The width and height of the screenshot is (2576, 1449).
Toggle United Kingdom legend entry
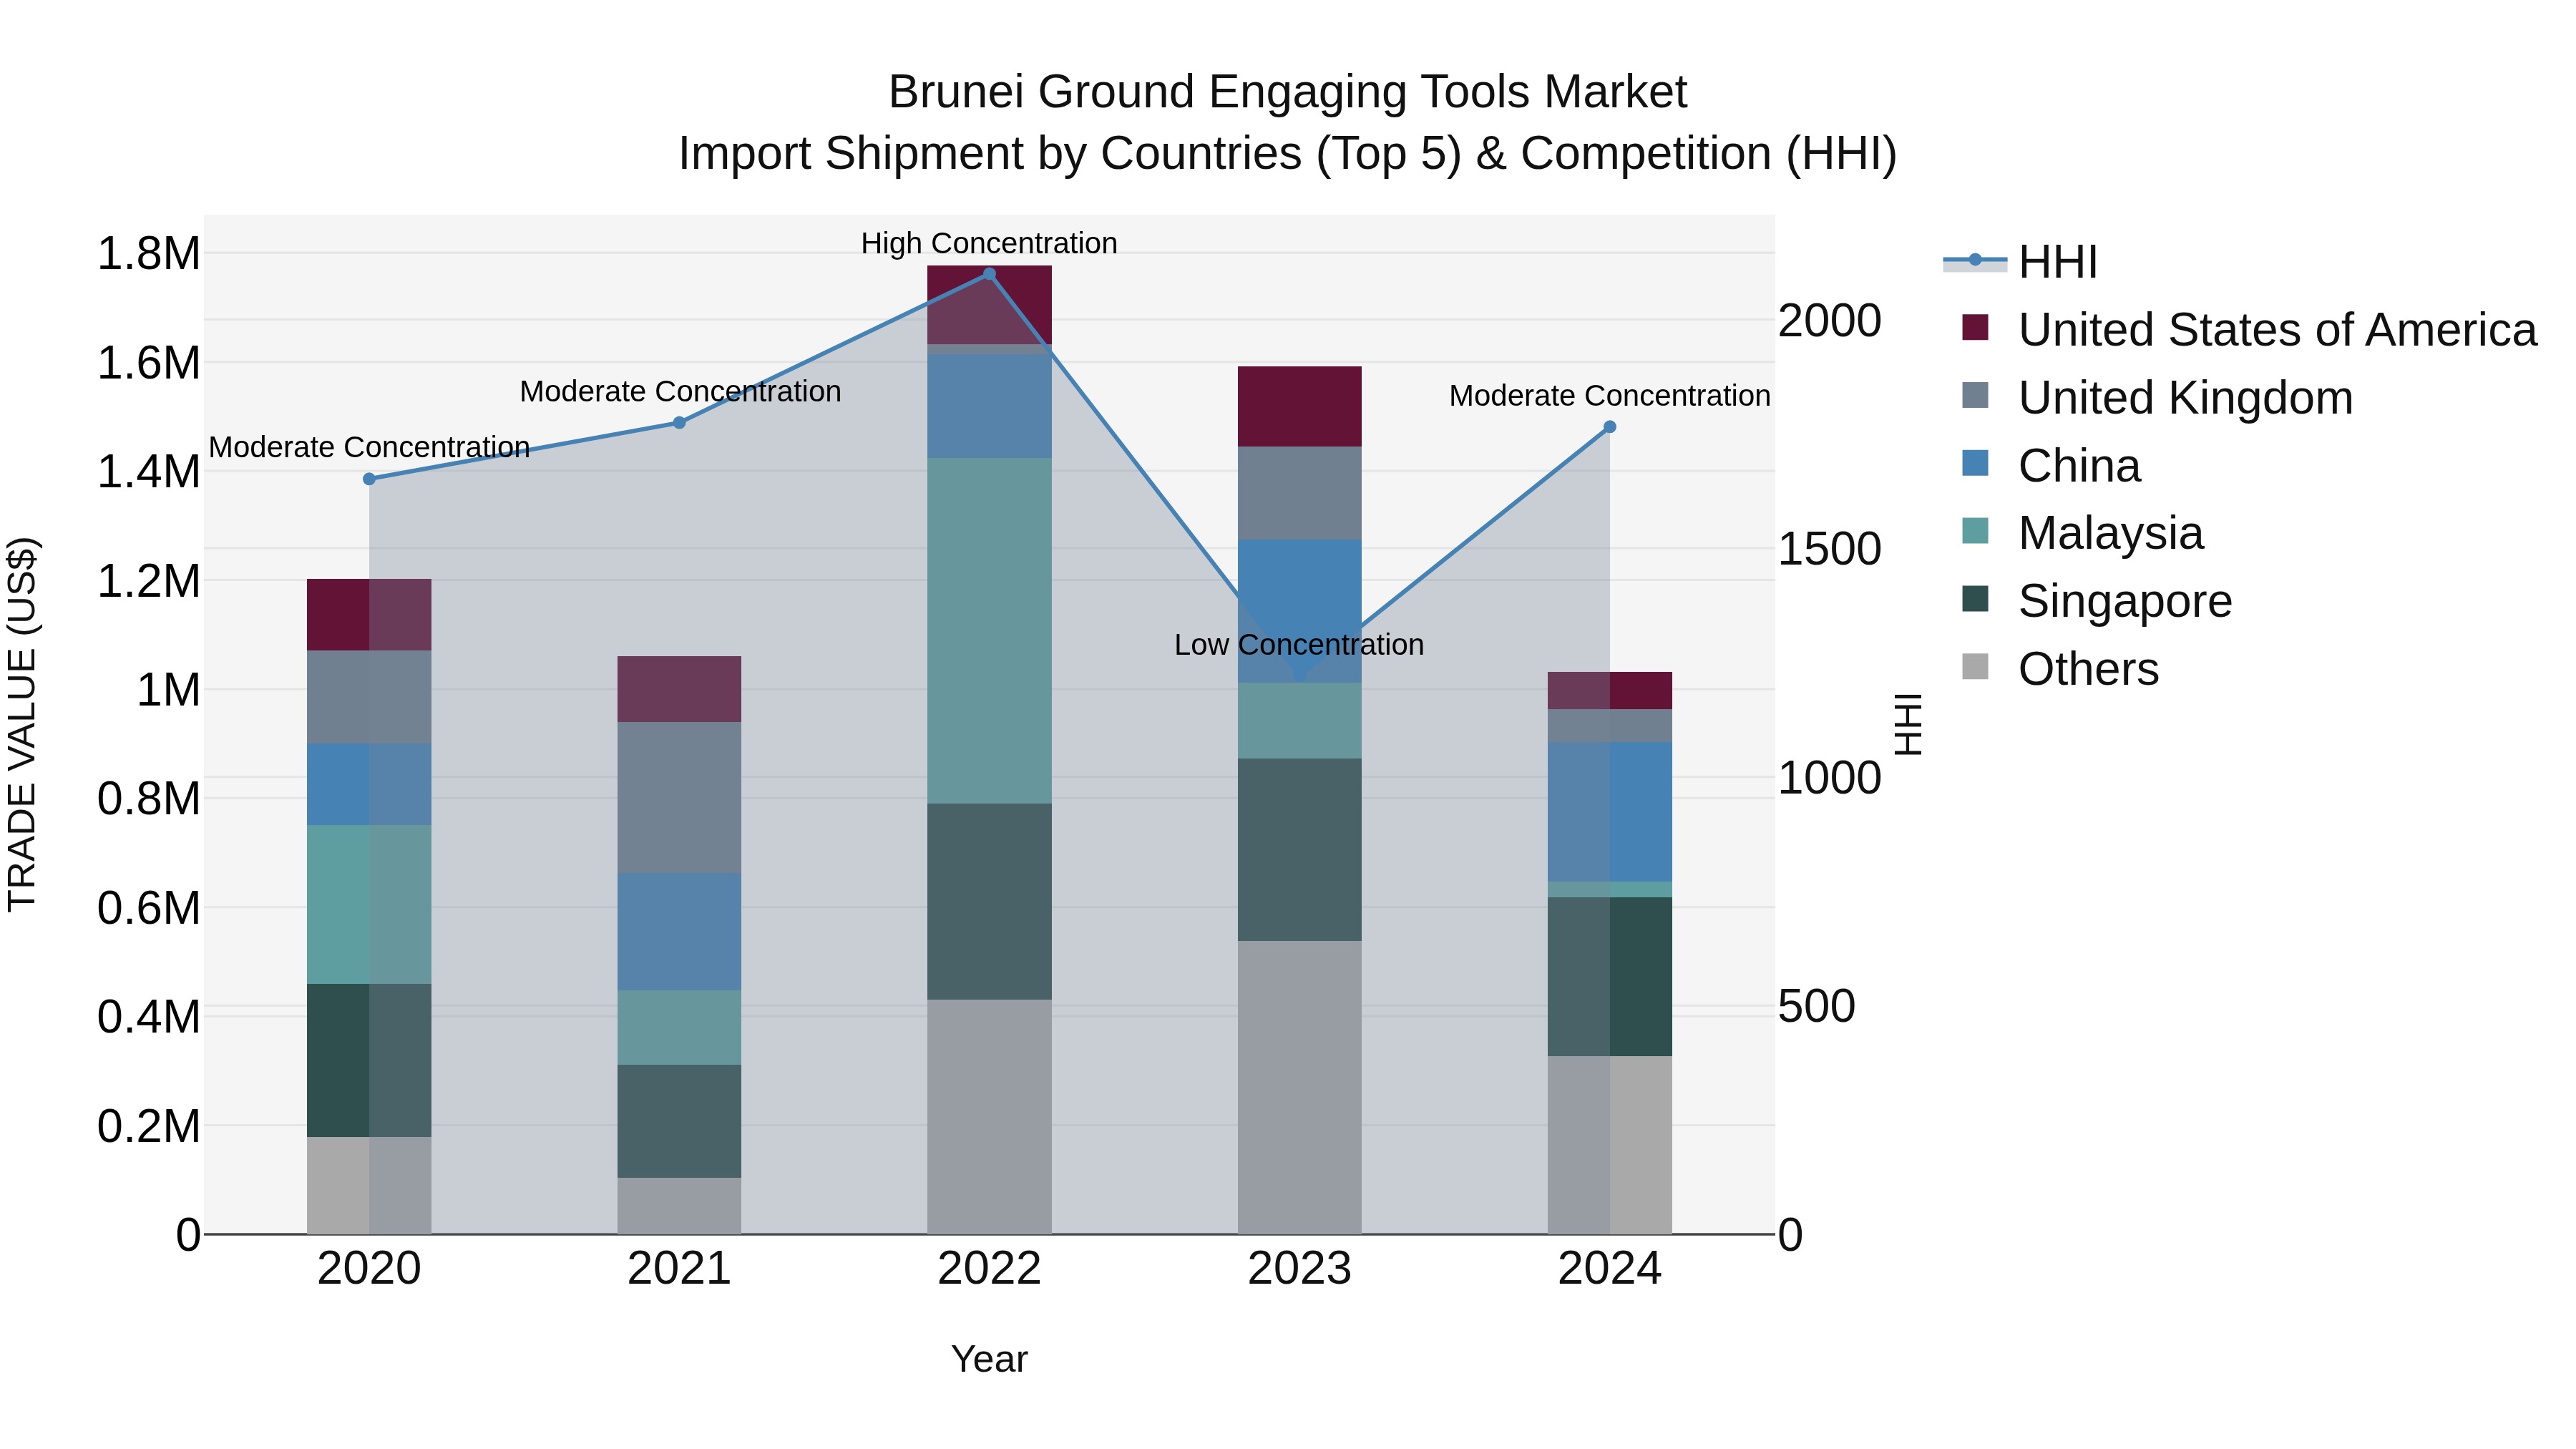point(2157,397)
